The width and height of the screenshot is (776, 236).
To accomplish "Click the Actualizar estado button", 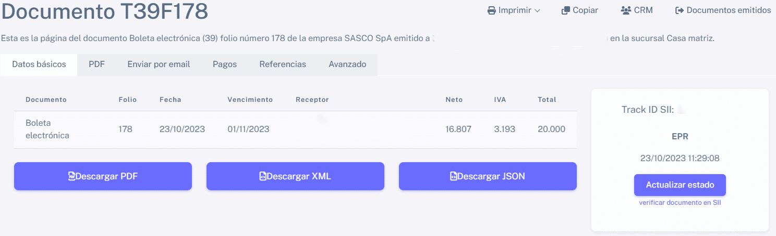I will (x=680, y=185).
